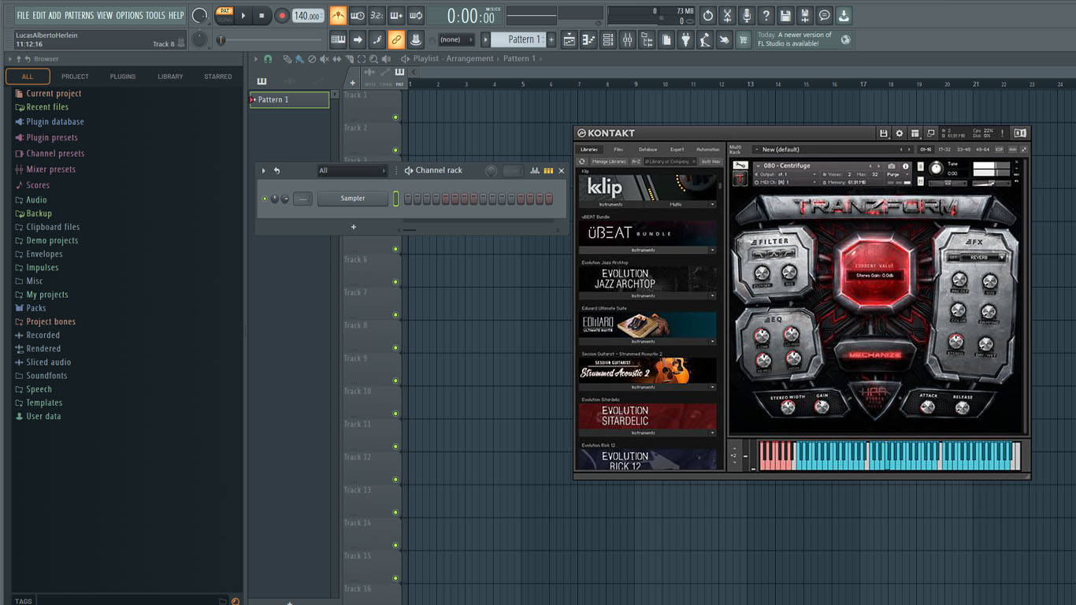Select the Sampler channel green selector
1076x605 pixels.
click(x=395, y=199)
